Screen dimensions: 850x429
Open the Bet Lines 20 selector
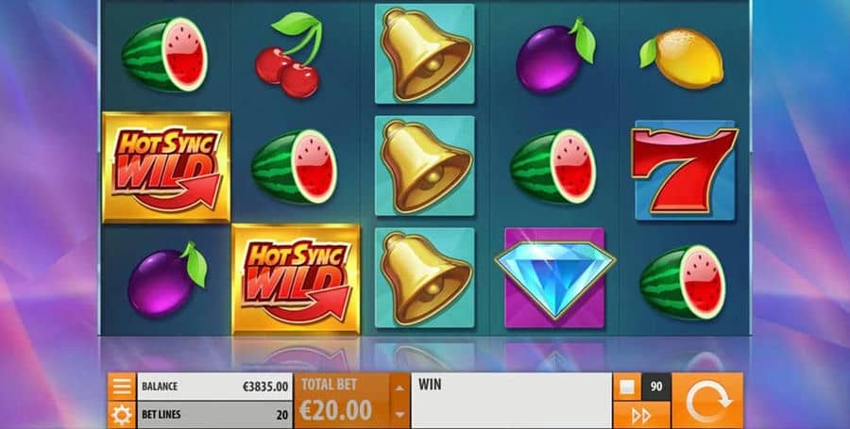tap(214, 415)
